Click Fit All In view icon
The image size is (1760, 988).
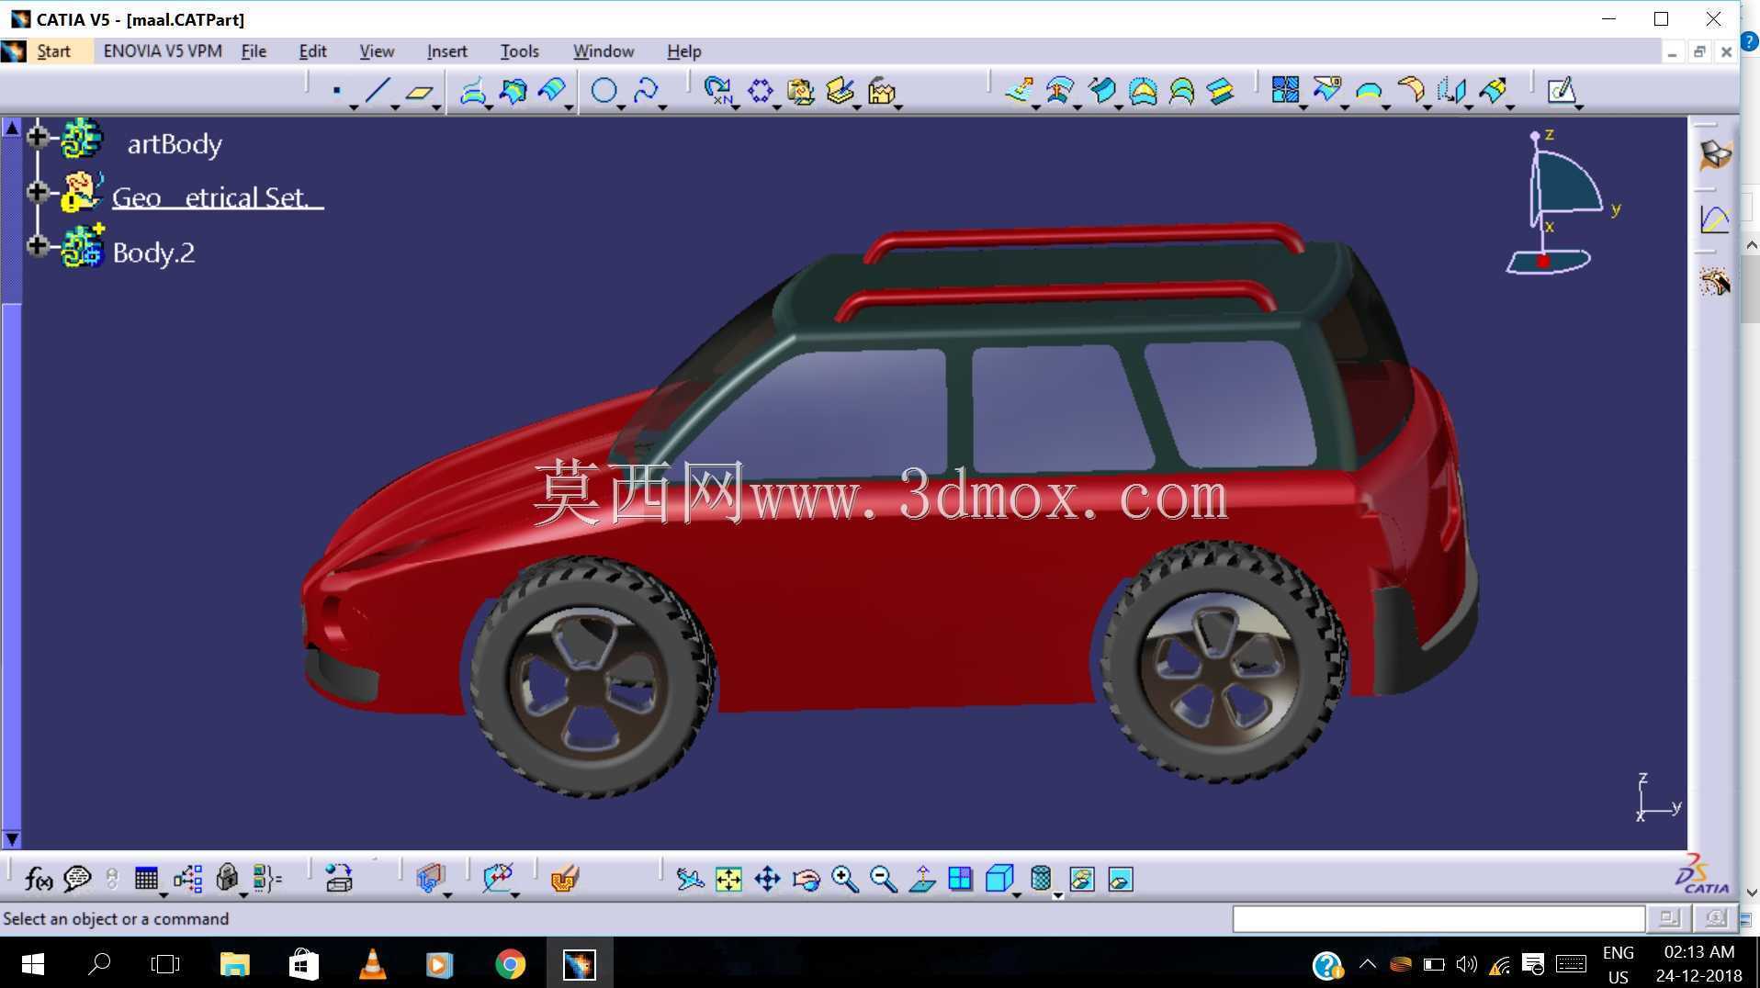pyautogui.click(x=728, y=879)
